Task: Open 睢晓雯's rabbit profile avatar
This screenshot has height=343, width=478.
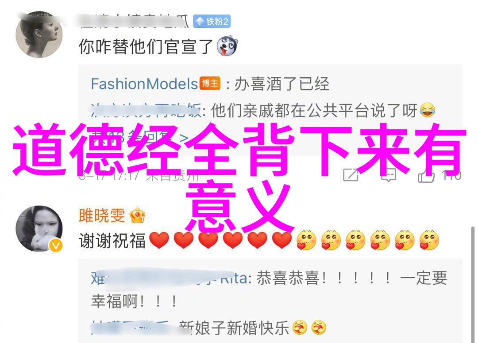Action: [39, 229]
